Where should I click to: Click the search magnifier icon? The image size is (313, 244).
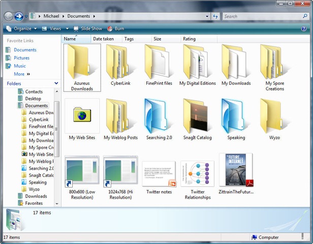click(x=305, y=16)
